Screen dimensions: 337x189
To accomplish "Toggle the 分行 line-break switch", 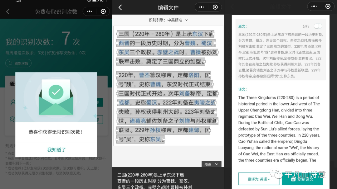I will [x=318, y=26].
